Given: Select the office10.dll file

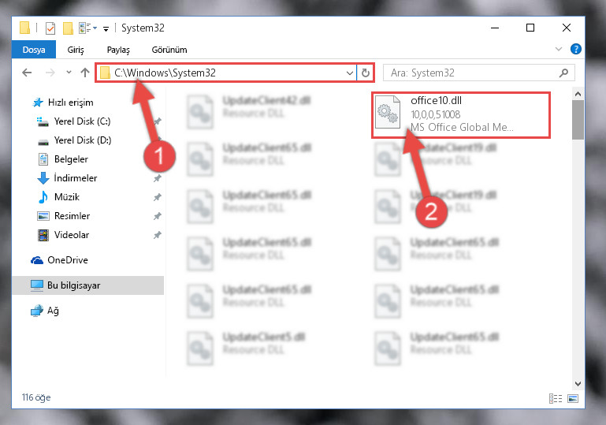Looking at the screenshot, I should point(461,115).
